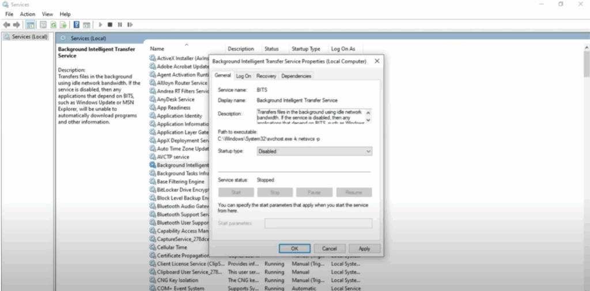Toggle Show/Hide Console Tree toolbar icon
Image resolution: width=590 pixels, height=291 pixels.
point(30,25)
